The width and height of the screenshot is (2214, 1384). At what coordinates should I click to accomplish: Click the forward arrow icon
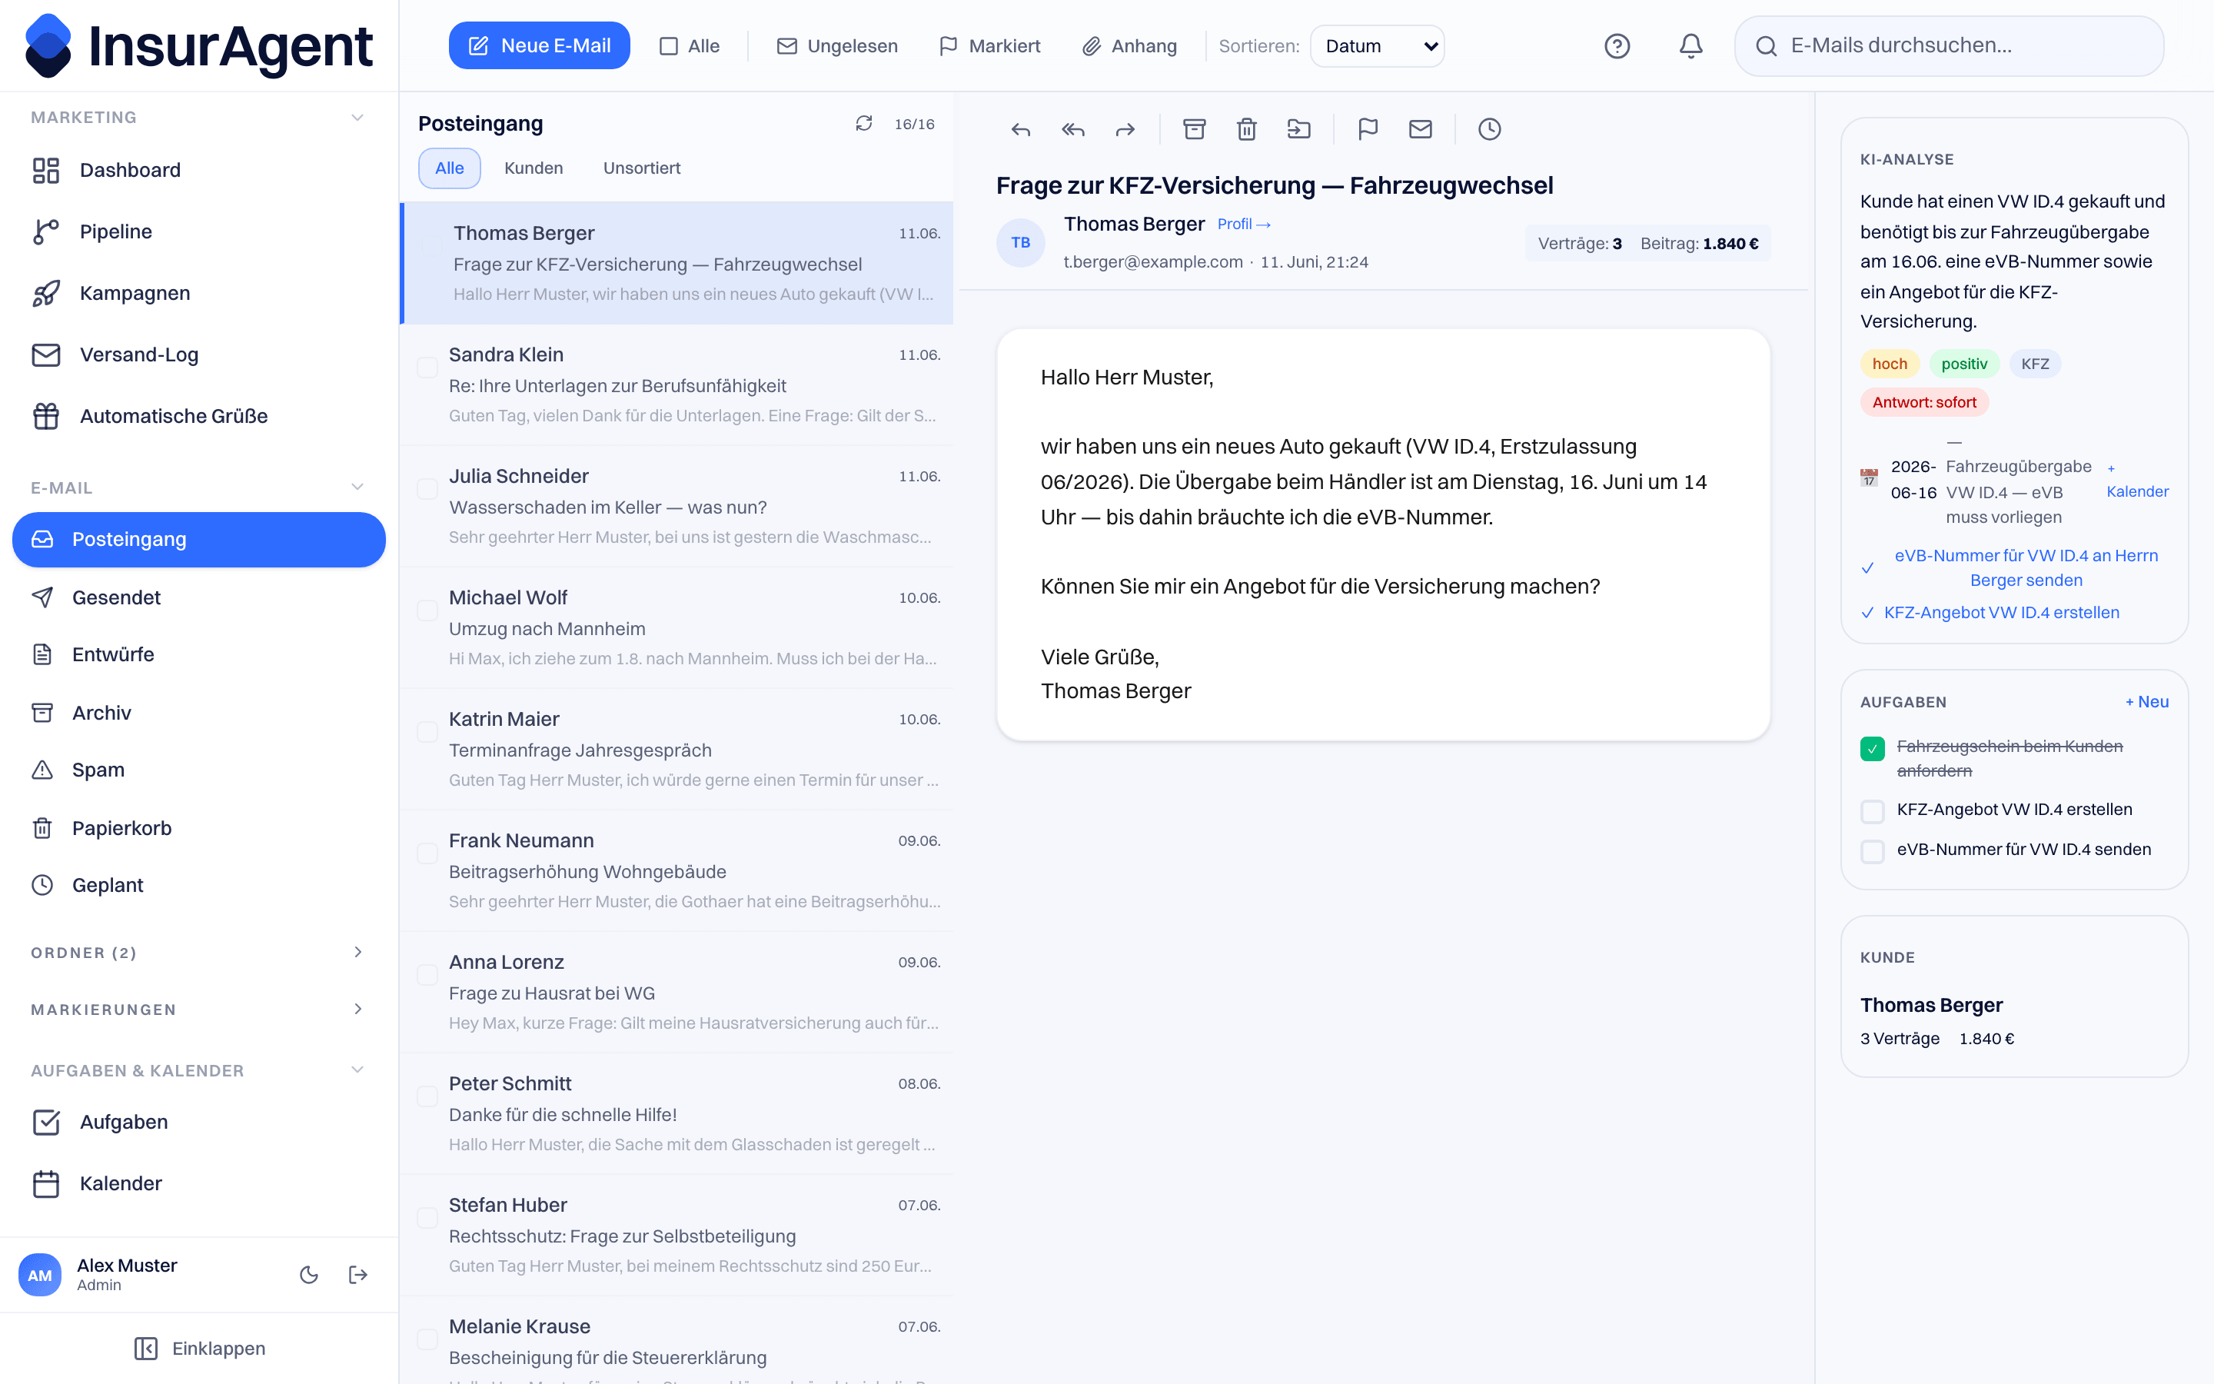(1125, 129)
